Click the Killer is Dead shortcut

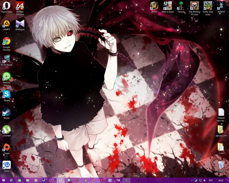click(167, 7)
